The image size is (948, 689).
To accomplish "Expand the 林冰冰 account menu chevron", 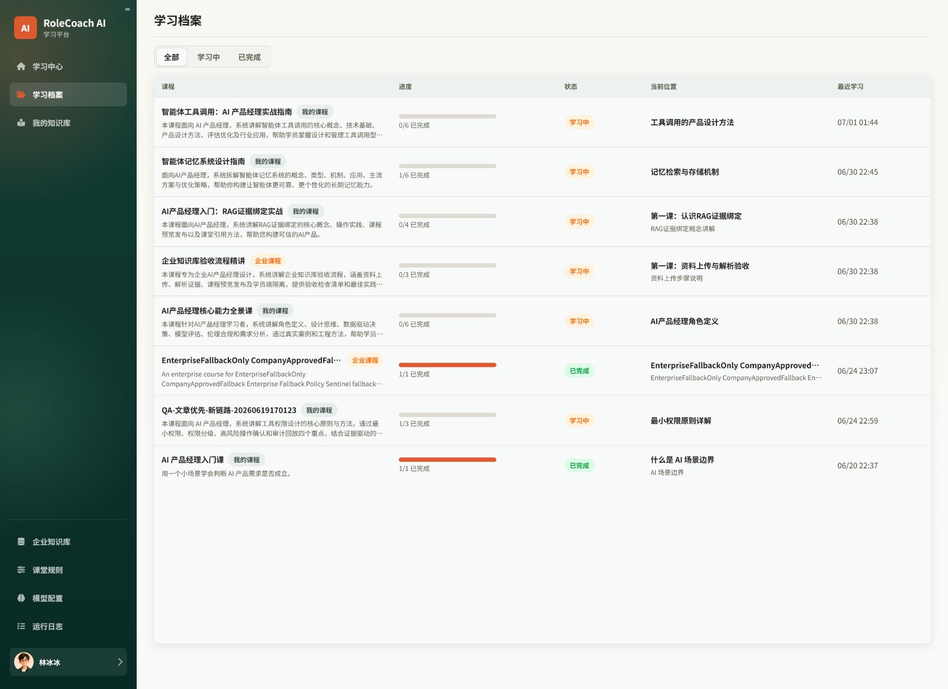I will coord(120,662).
